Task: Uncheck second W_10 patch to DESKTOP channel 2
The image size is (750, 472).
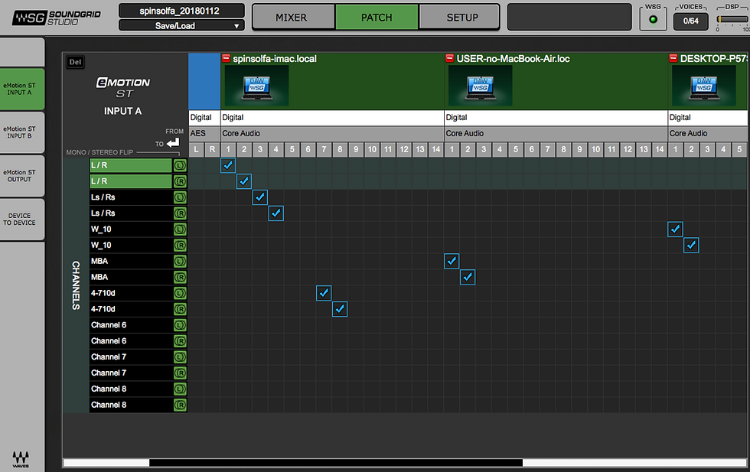Action: tap(691, 246)
